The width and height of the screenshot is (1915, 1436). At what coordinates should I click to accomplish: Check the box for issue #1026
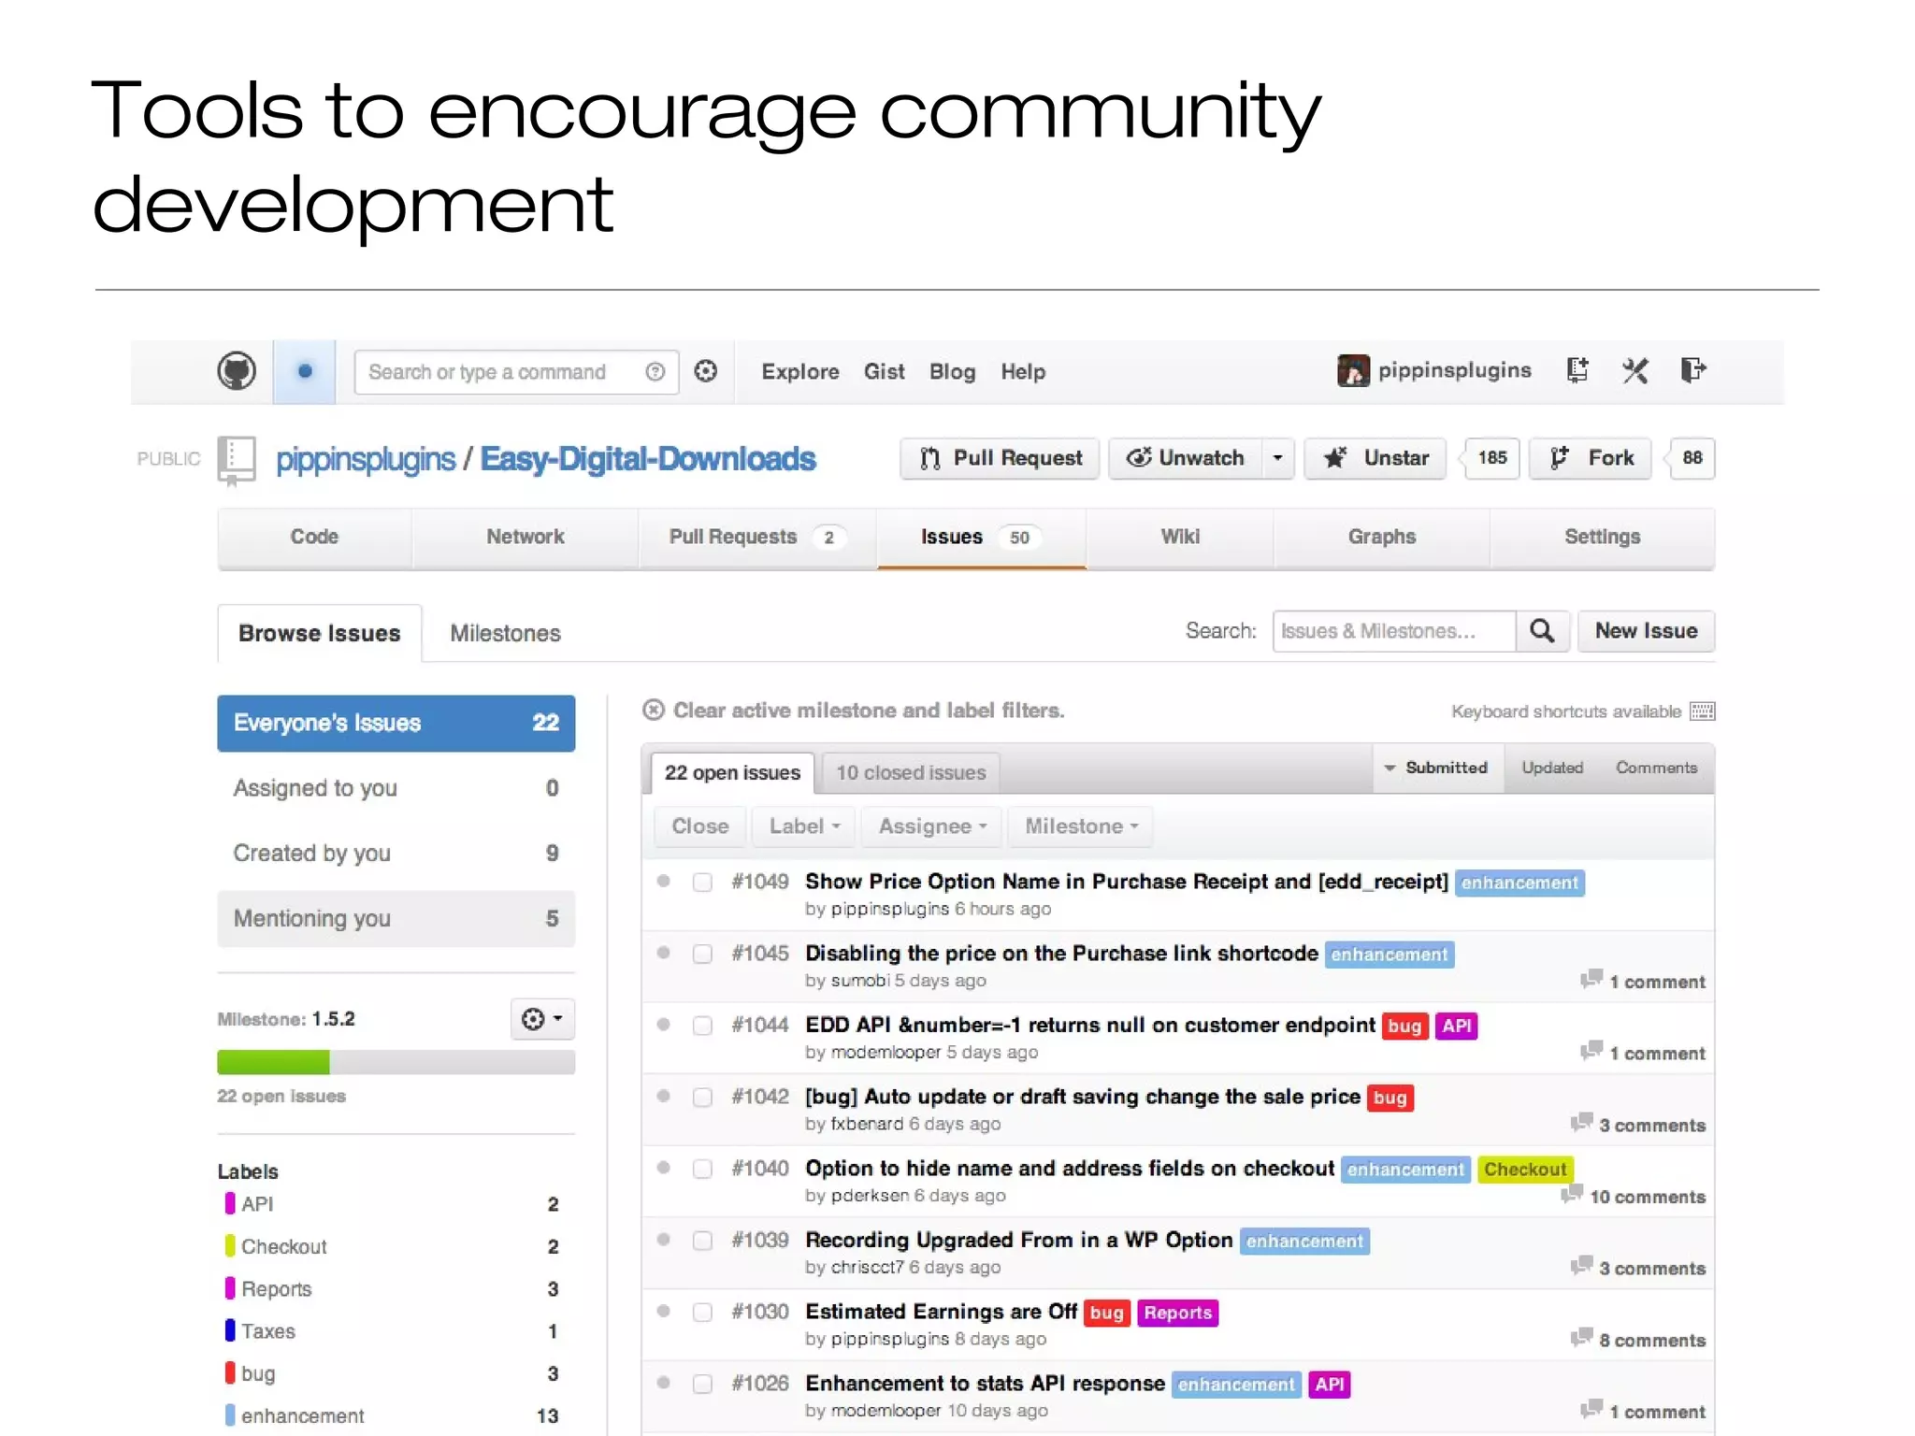pos(702,1384)
